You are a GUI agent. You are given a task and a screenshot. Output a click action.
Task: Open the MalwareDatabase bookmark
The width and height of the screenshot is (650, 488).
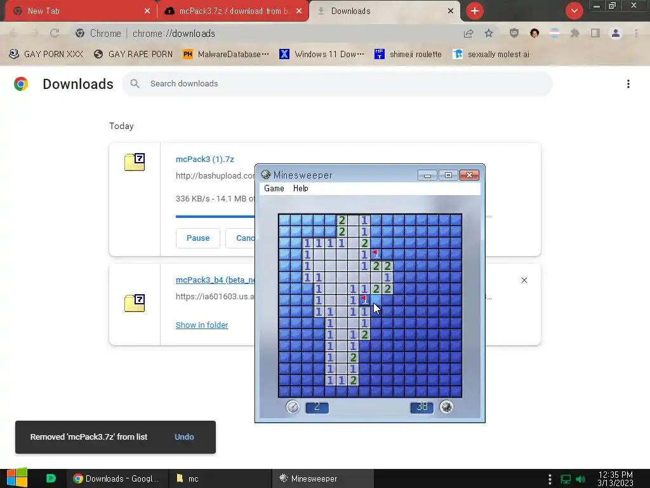[x=226, y=55]
